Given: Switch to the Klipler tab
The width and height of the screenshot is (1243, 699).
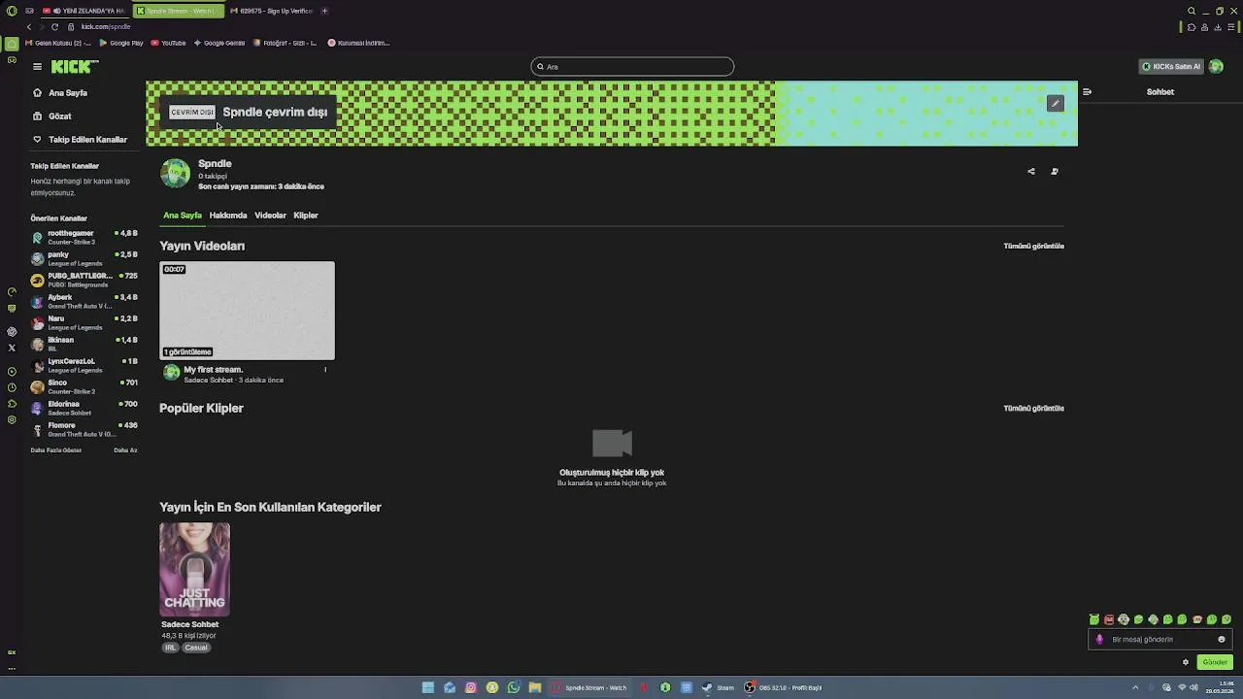Looking at the screenshot, I should tap(306, 216).
